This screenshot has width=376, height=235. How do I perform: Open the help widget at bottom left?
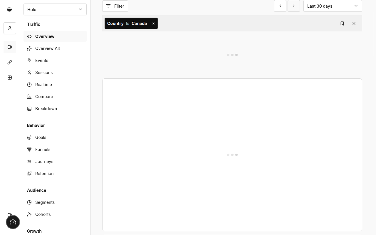(13, 222)
